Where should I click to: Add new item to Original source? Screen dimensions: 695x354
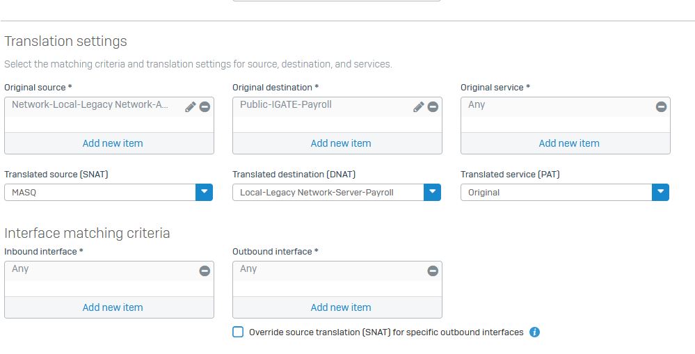pos(113,143)
